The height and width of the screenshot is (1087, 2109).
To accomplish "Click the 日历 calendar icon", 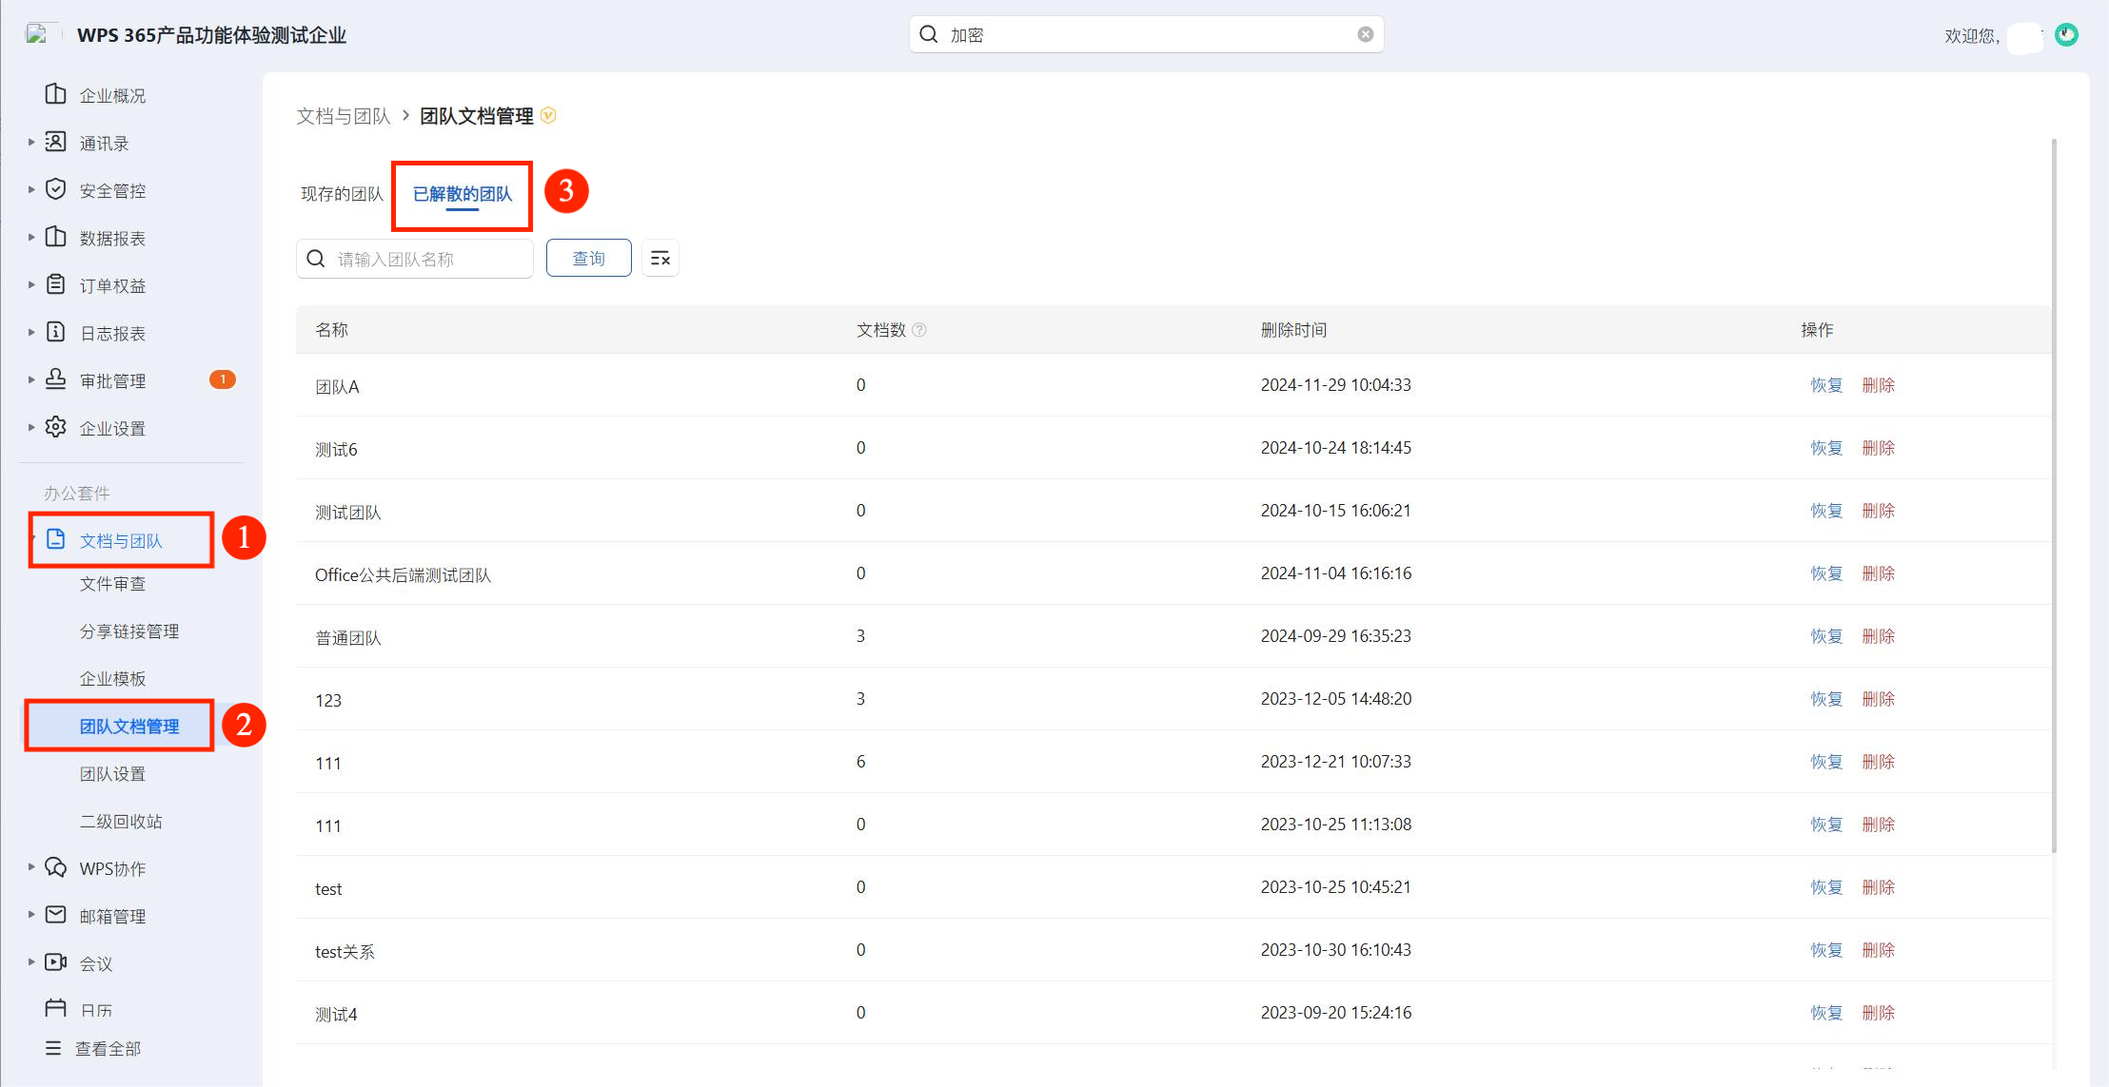I will coord(56,1008).
